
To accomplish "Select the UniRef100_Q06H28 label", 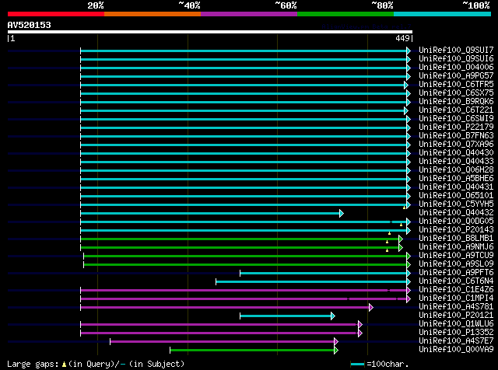I will 456,170.
